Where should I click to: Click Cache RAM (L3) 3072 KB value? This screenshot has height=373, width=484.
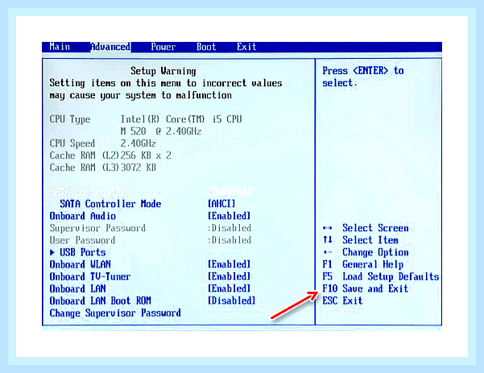coord(139,168)
